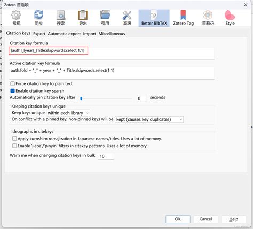Uncheck Enable citation key search
Image resolution: width=253 pixels, height=229 pixels.
pos(12,91)
